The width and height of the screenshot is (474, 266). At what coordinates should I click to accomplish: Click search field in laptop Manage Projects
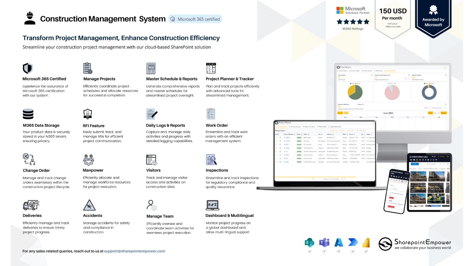pyautogui.click(x=367, y=131)
